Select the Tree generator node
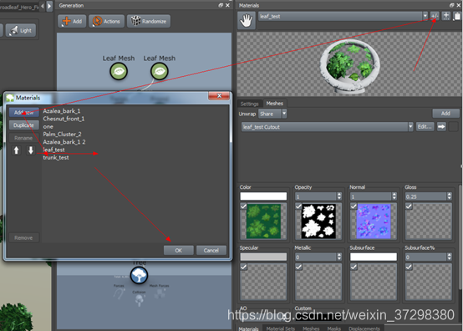The width and height of the screenshot is (463, 331). pyautogui.click(x=139, y=275)
